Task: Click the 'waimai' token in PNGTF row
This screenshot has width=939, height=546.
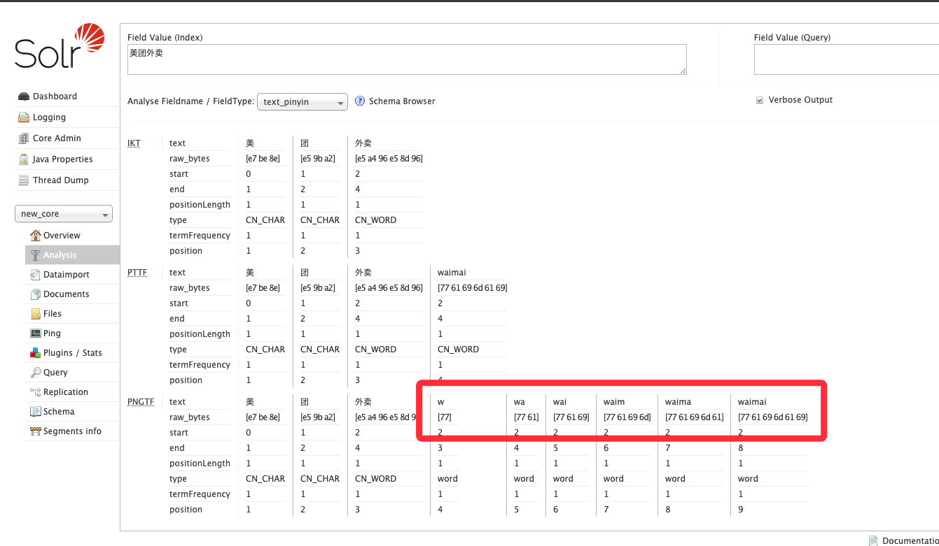Action: coord(752,402)
